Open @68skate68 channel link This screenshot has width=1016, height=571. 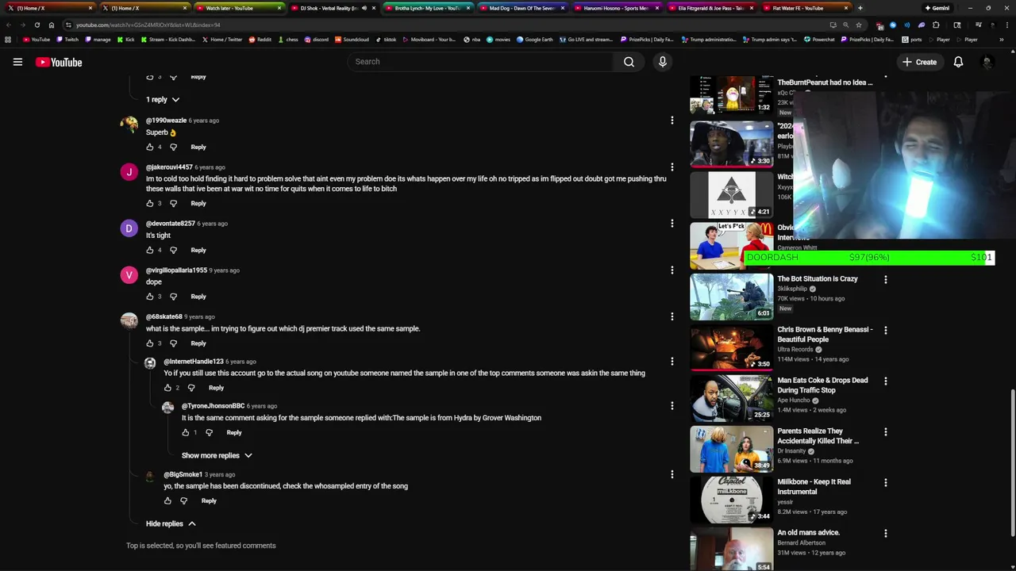click(164, 316)
